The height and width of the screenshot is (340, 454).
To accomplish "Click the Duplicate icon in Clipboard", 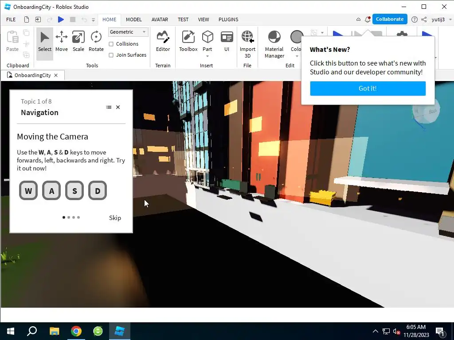I will [26, 54].
